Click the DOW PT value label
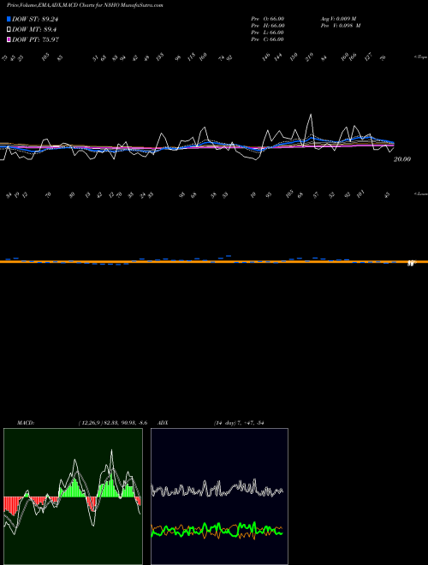Screen dimensions: 428x565 [x=36, y=39]
